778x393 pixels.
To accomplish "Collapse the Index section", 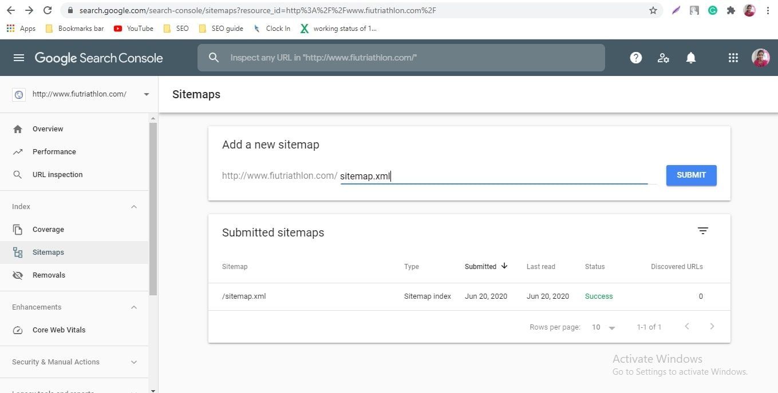I will (134, 207).
